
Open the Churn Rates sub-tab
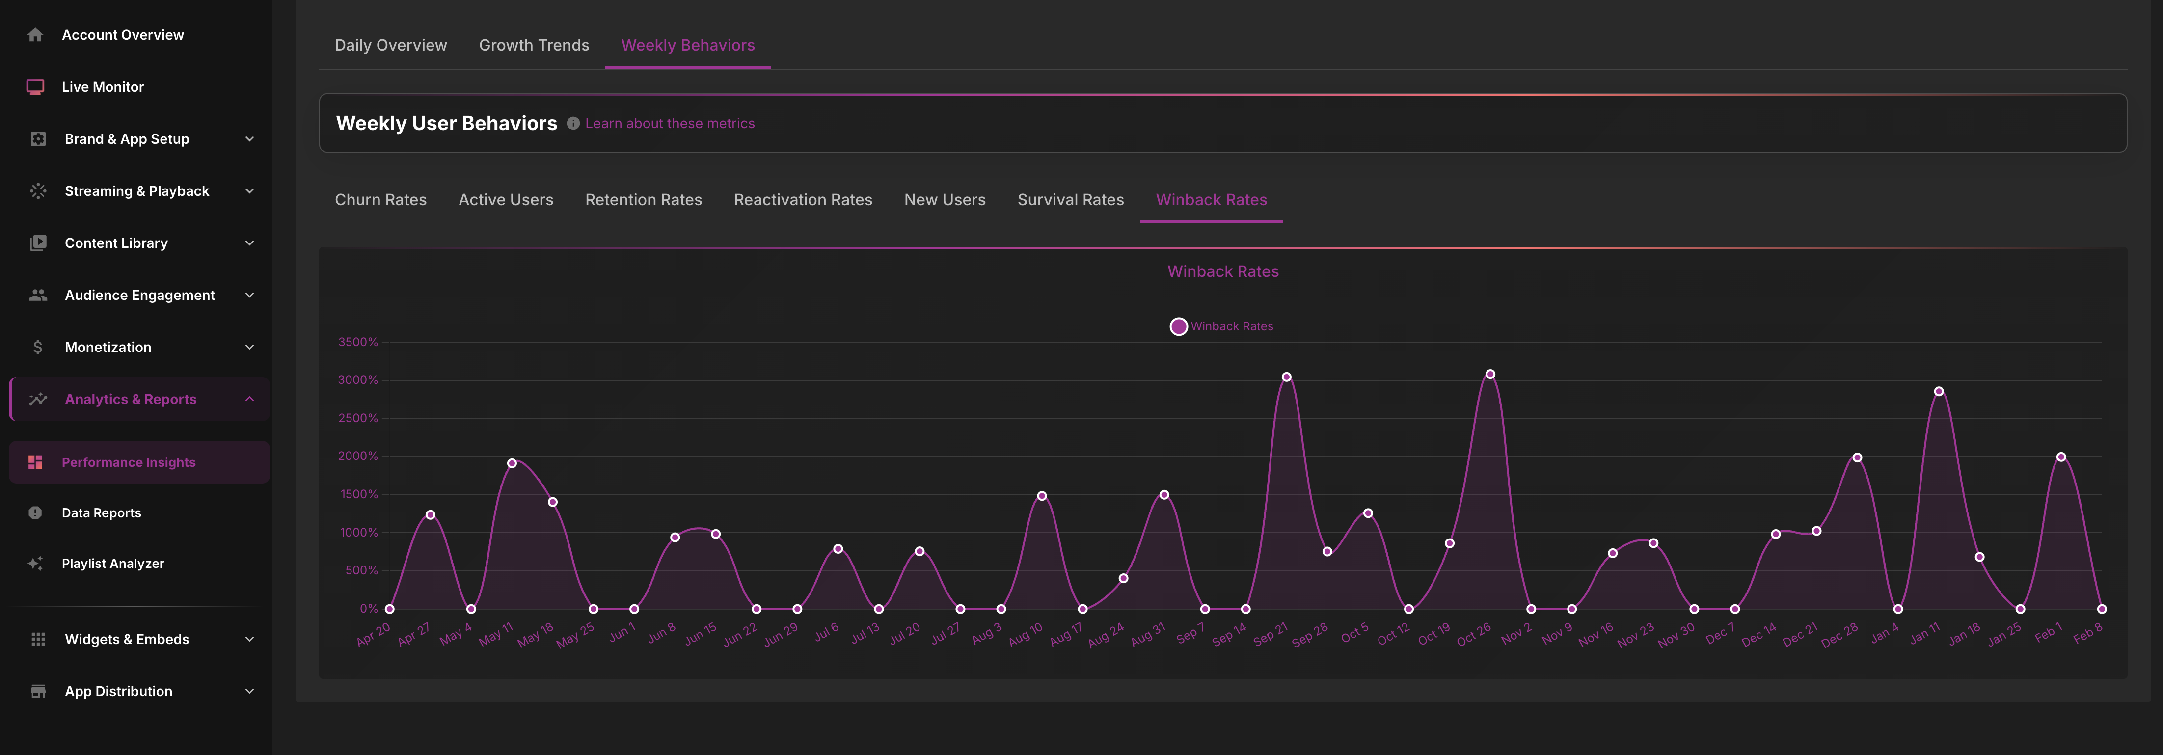[x=380, y=200]
